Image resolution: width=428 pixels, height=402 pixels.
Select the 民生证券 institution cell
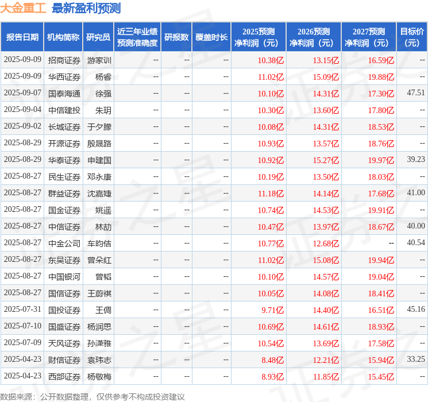coord(64,177)
